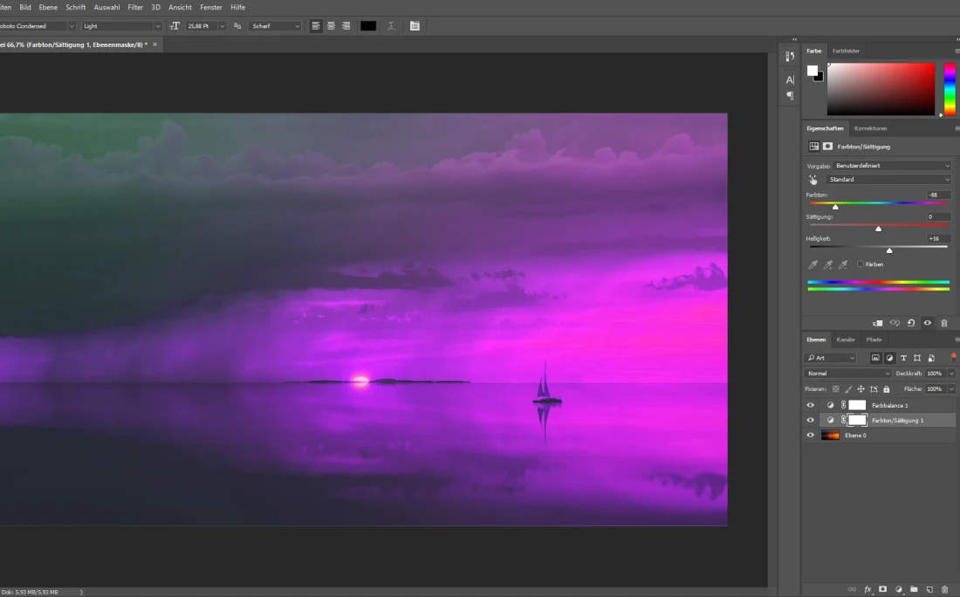
Task: Click the Farbton hue slider handle
Action: (835, 207)
